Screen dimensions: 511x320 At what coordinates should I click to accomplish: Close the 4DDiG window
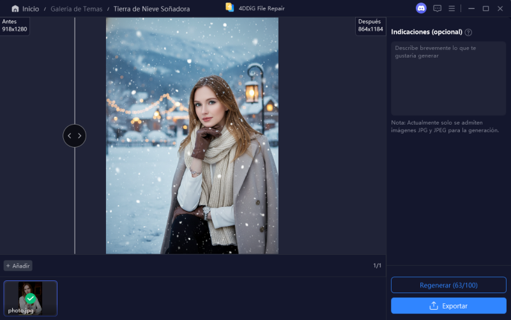click(500, 8)
